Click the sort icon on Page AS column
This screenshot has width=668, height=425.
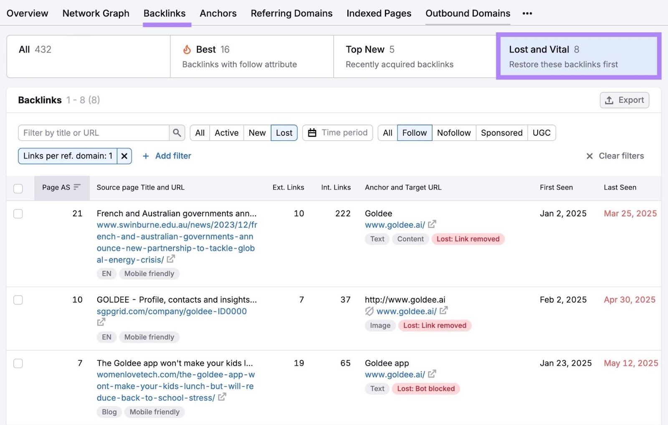point(76,187)
